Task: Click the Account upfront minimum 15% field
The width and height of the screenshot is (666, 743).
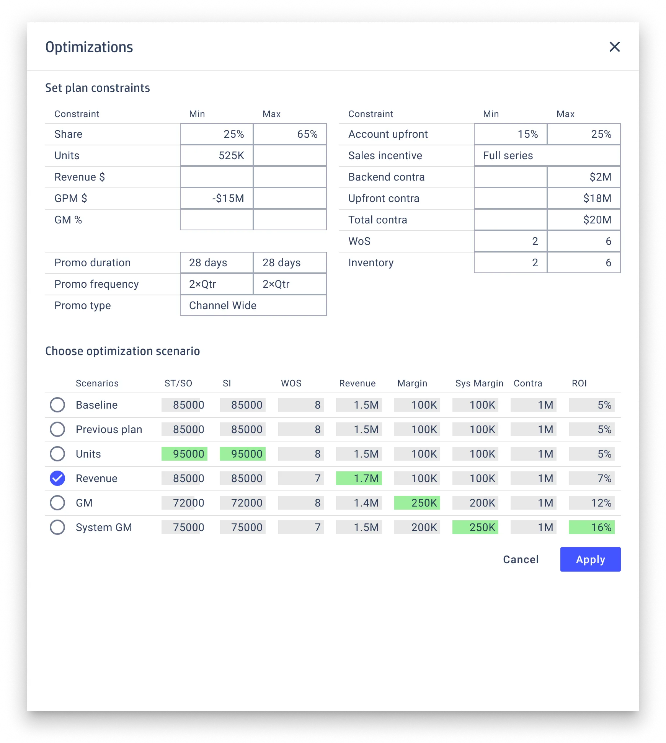Action: (x=510, y=134)
